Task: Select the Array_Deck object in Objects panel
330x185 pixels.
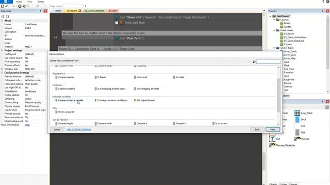Action: coord(304,113)
